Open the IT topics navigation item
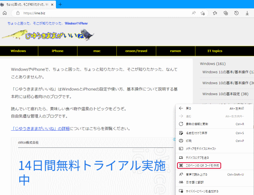 [x=215, y=51]
